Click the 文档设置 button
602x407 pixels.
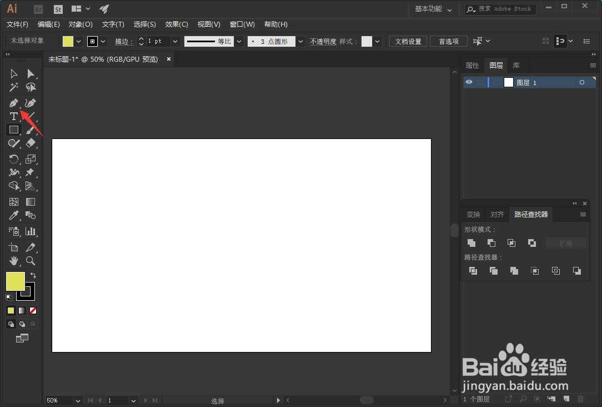(408, 41)
